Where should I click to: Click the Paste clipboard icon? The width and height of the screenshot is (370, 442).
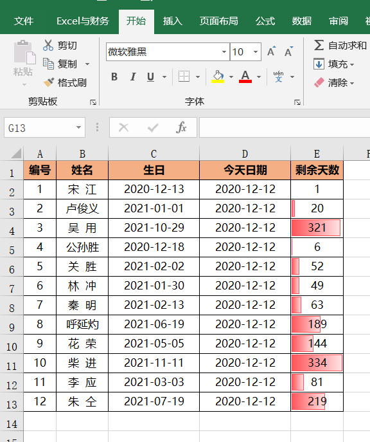coord(24,52)
